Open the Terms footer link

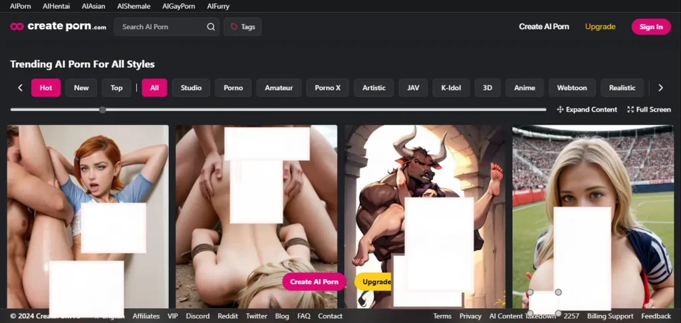442,316
